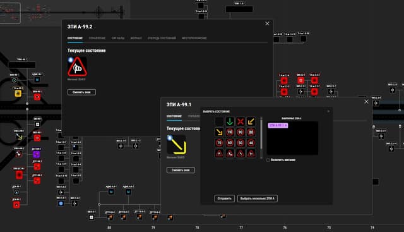The height and width of the screenshot is (232, 404).
Task: Click the purple device icon on the map
Action: coord(37,154)
